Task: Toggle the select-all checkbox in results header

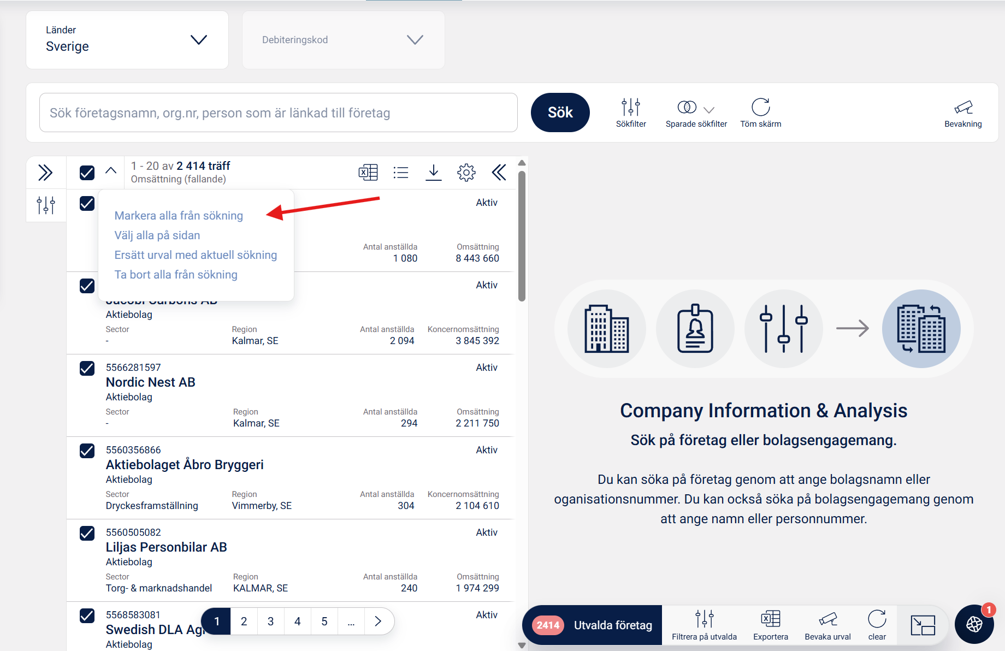Action: 87,173
